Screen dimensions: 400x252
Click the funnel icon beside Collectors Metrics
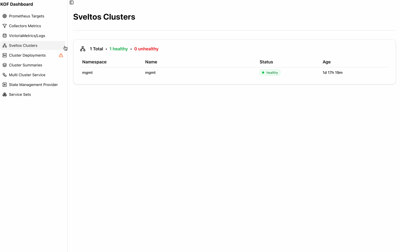tap(5, 26)
